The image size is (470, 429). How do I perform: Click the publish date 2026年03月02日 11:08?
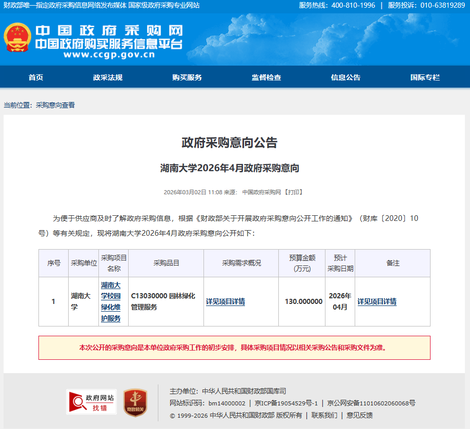pyautogui.click(x=193, y=192)
